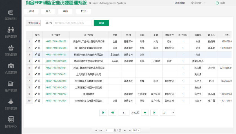The width and height of the screenshot is (236, 134).
Task: Jump to the first page of results
Action: pos(103,113)
